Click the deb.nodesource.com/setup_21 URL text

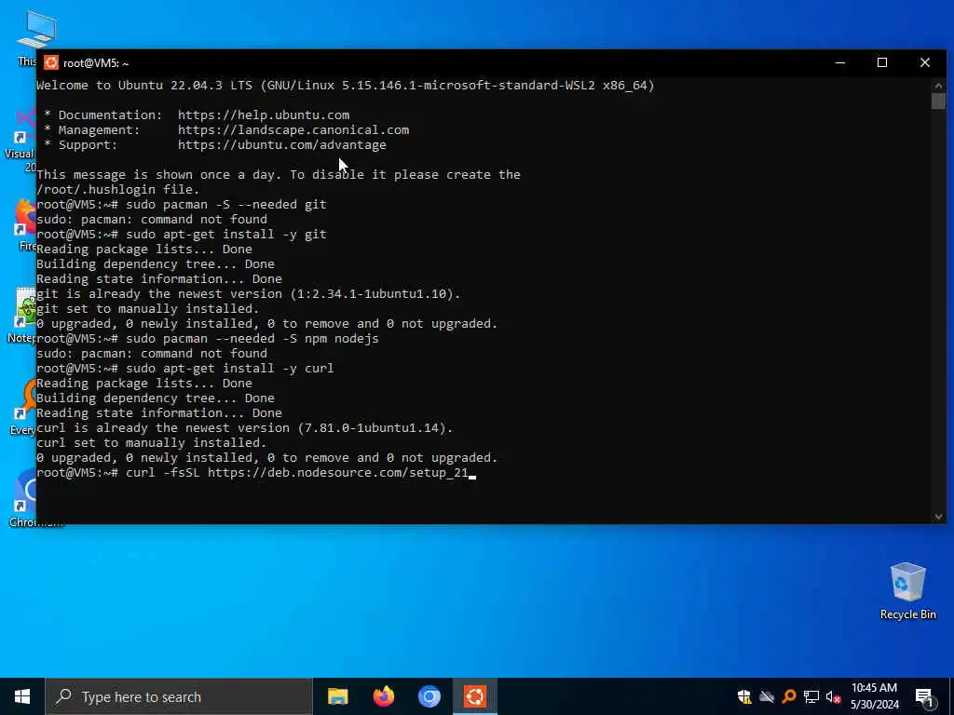338,473
